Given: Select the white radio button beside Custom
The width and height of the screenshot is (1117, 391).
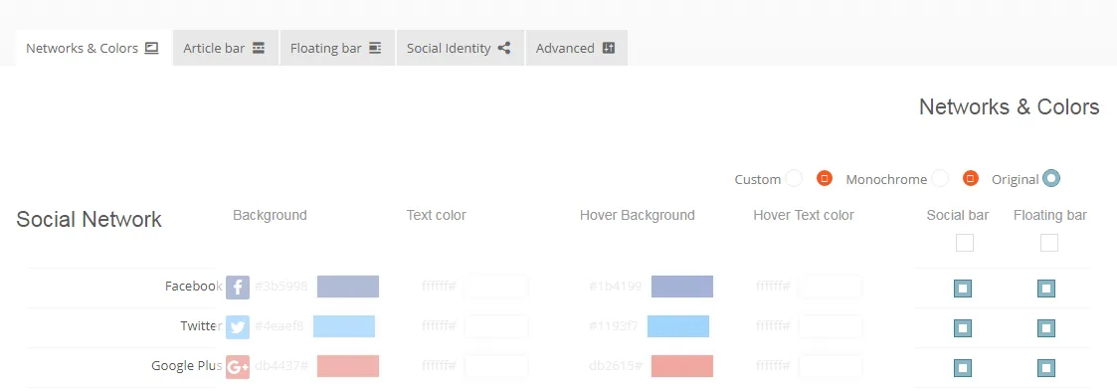Looking at the screenshot, I should tap(794, 178).
